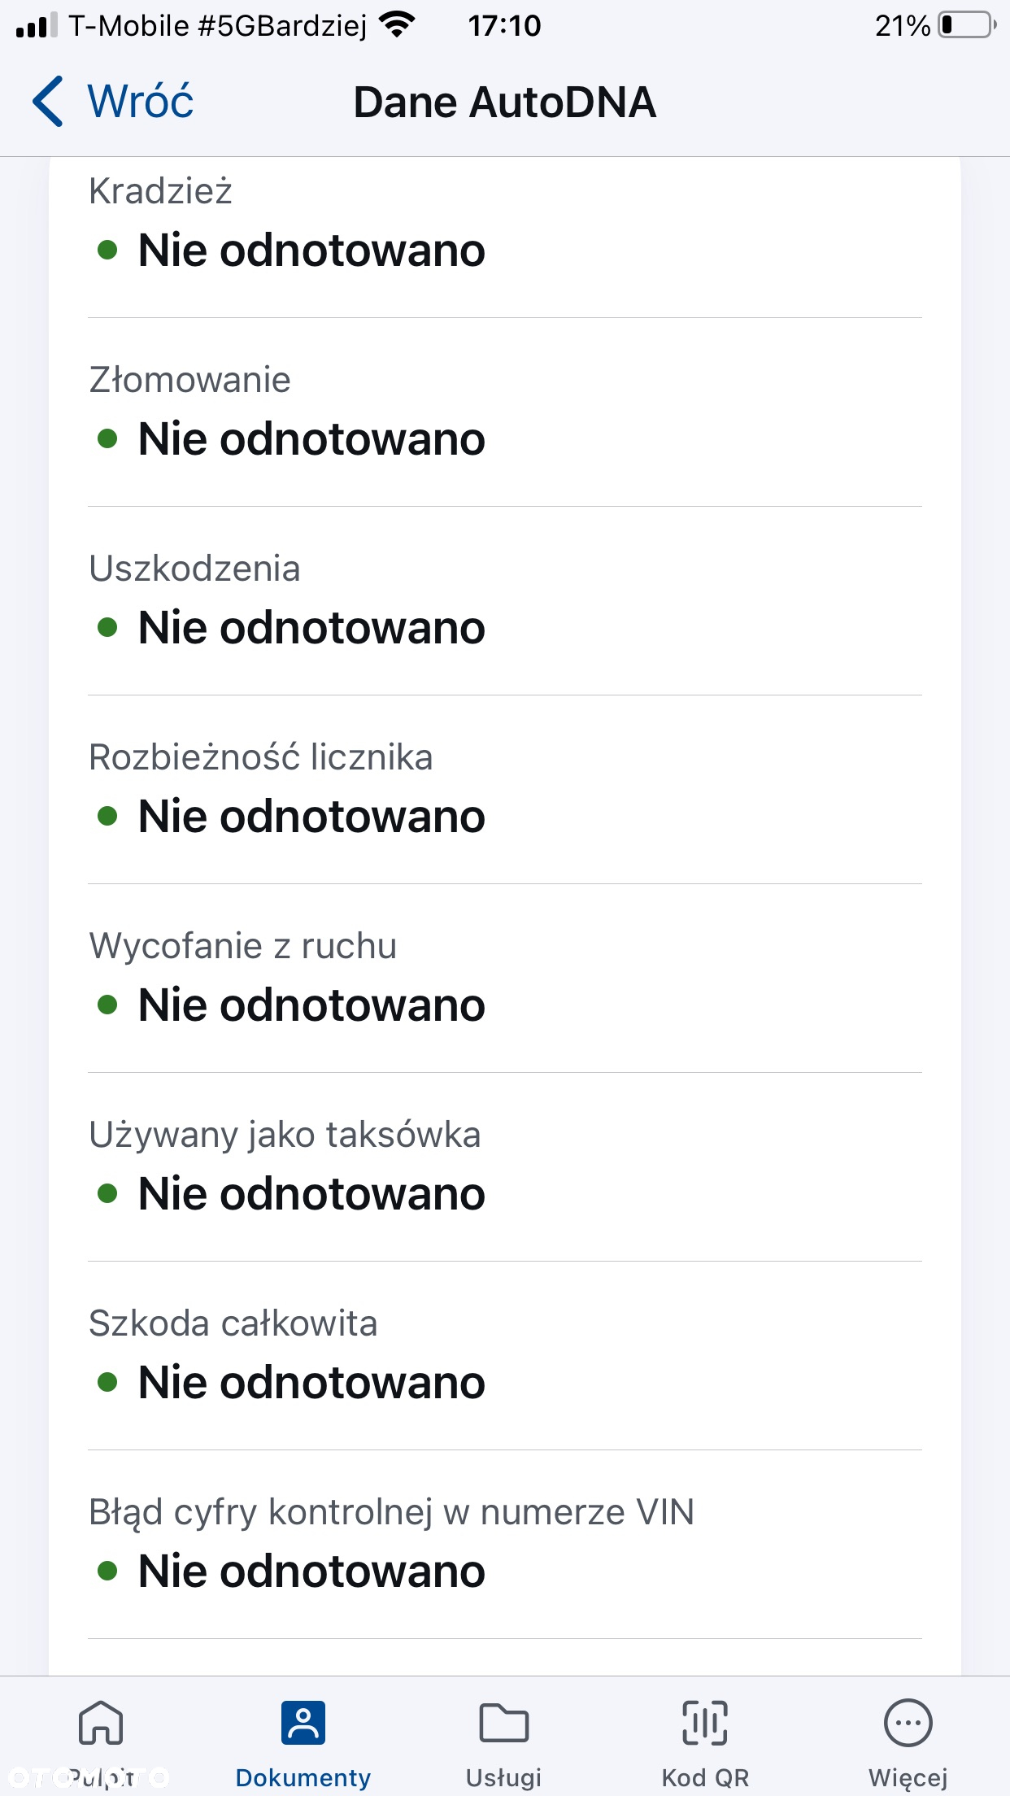
Task: Tap the cellular signal bars icon
Action: [x=37, y=25]
